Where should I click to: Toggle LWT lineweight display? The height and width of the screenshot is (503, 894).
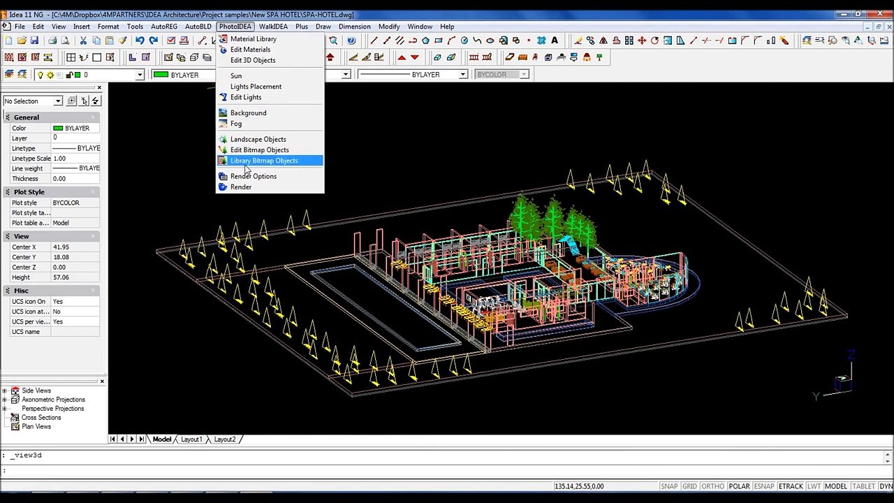tap(814, 486)
